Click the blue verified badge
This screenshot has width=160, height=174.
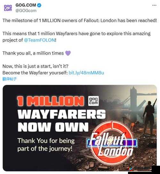(39, 5)
